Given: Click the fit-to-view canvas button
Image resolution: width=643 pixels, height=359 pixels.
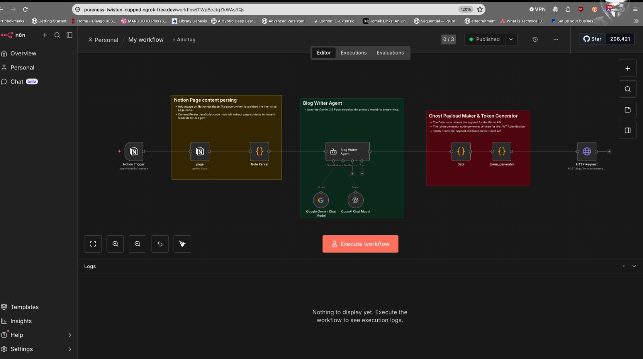Looking at the screenshot, I should pos(93,244).
